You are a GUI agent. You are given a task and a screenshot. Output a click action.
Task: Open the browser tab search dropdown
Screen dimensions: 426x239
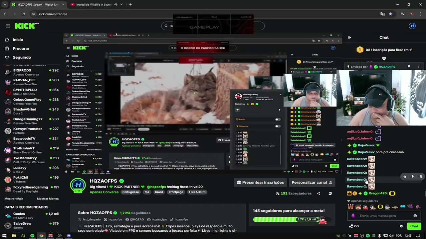pyautogui.click(x=5, y=4)
